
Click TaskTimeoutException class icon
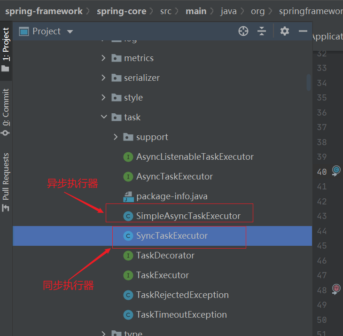tap(128, 315)
